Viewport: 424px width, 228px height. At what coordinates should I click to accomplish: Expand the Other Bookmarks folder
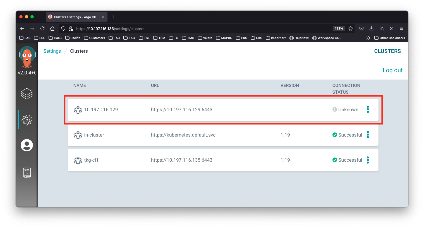click(x=389, y=38)
